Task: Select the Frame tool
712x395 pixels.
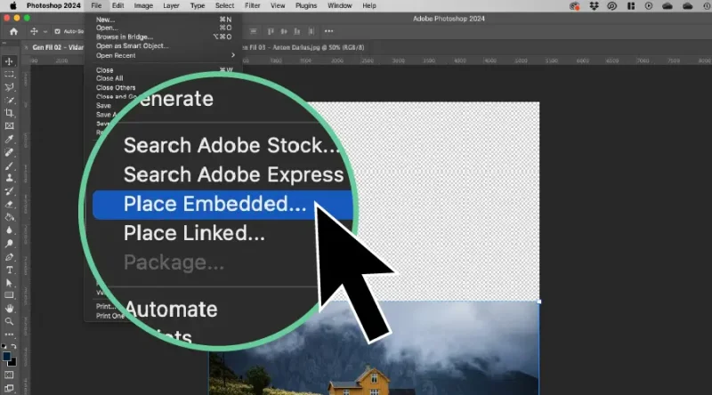Action: [x=9, y=126]
